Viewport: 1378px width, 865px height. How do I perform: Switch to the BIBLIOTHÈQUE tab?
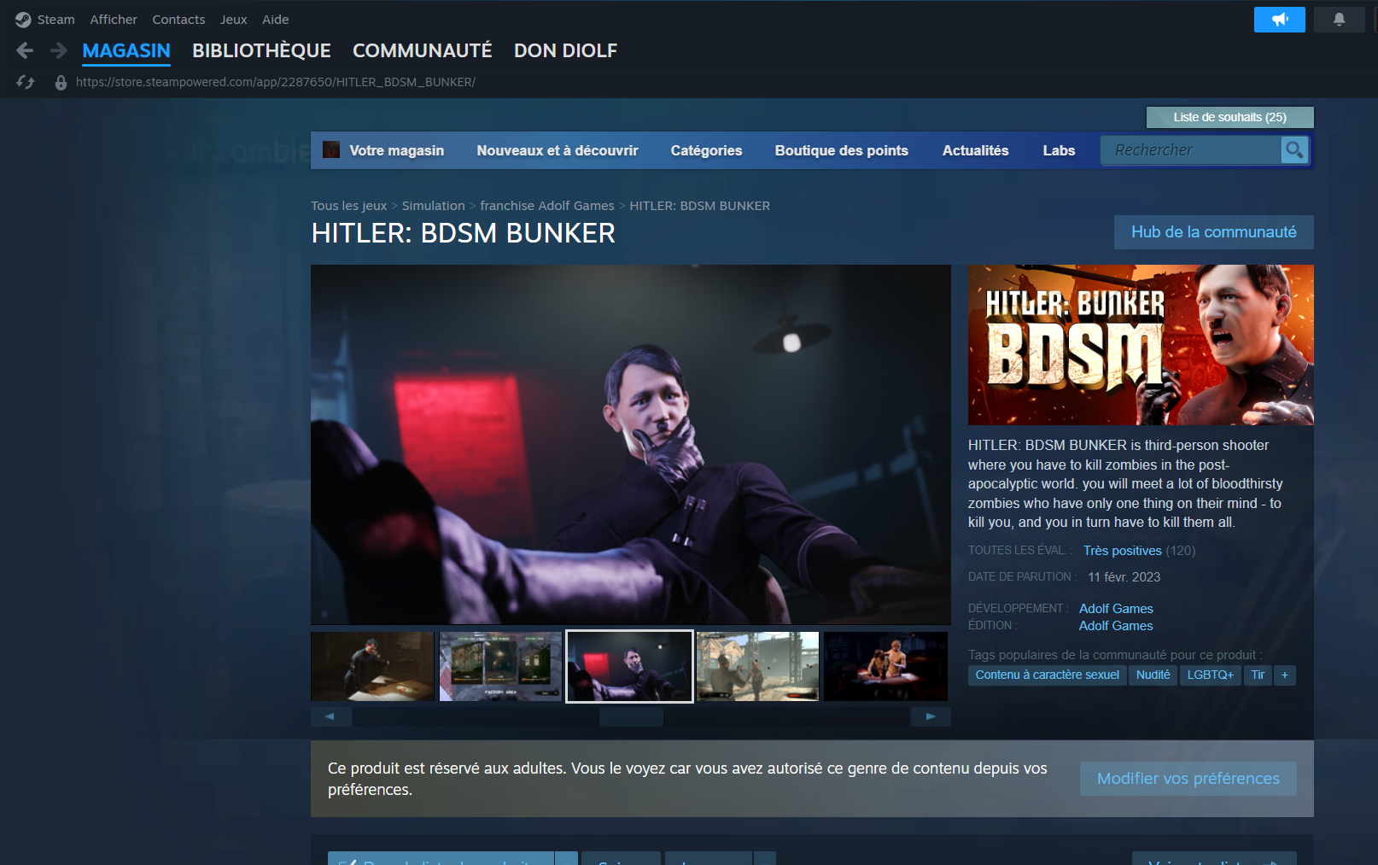point(261,51)
